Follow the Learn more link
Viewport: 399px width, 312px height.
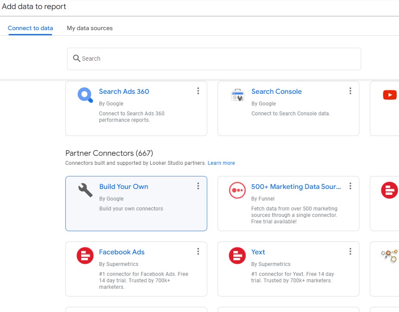[221, 163]
